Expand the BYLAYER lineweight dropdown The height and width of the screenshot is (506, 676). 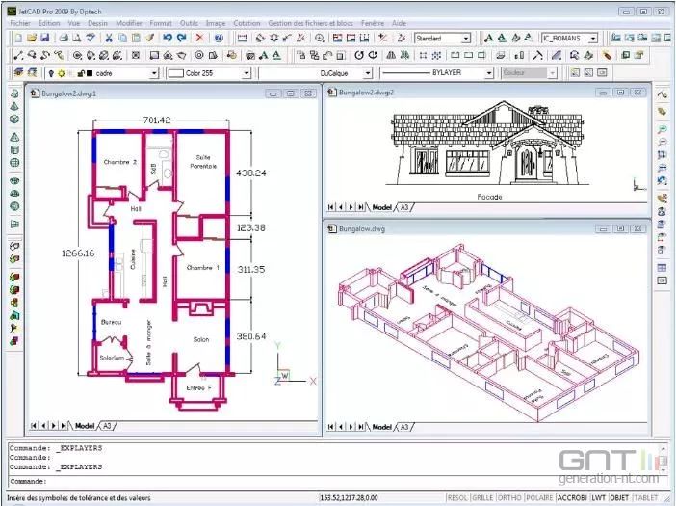[489, 74]
